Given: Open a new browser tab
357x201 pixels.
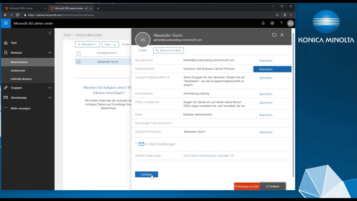Looking at the screenshot, I should [x=98, y=8].
